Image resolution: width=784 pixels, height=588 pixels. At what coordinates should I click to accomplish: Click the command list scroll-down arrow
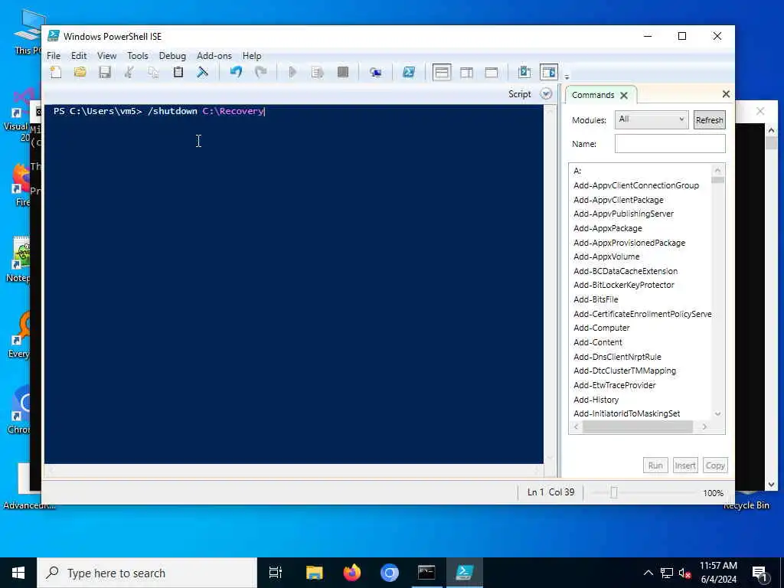[x=717, y=413]
